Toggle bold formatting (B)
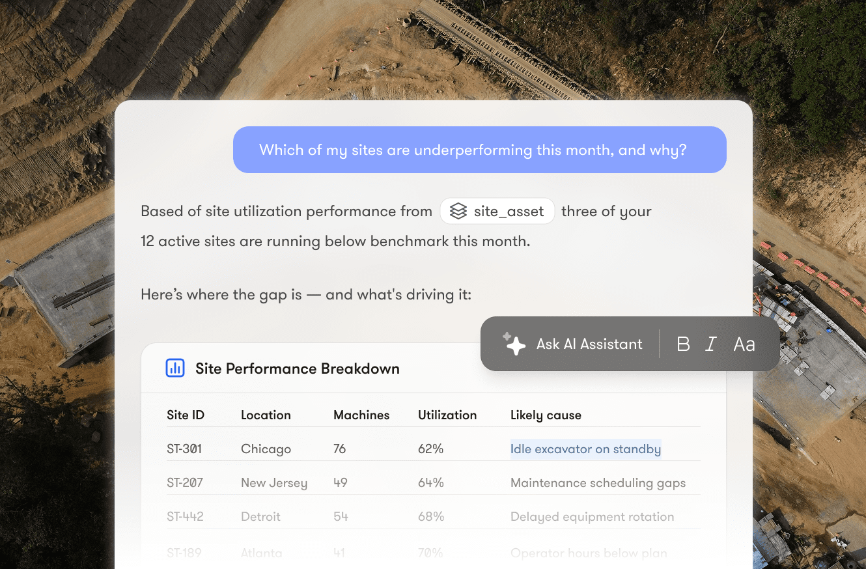This screenshot has height=569, width=866. (683, 344)
